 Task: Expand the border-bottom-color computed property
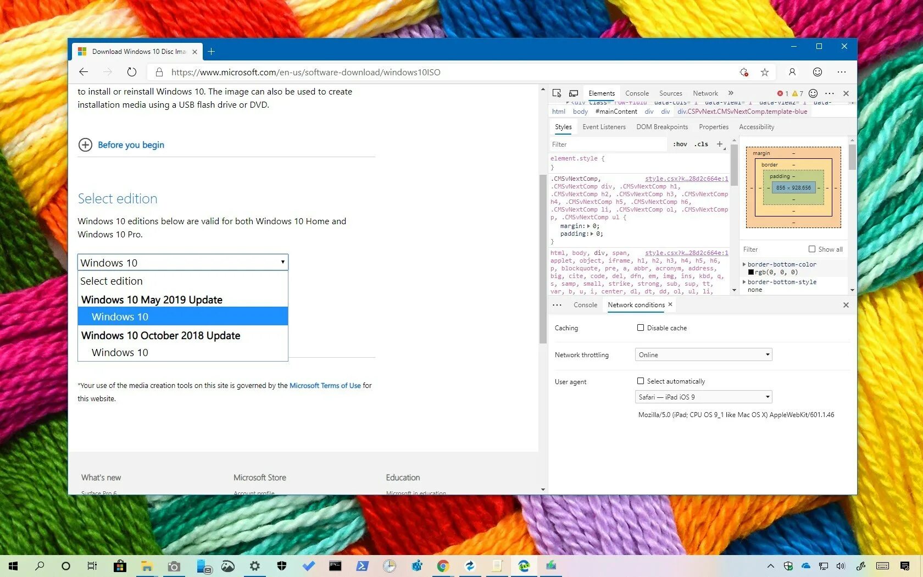744,264
